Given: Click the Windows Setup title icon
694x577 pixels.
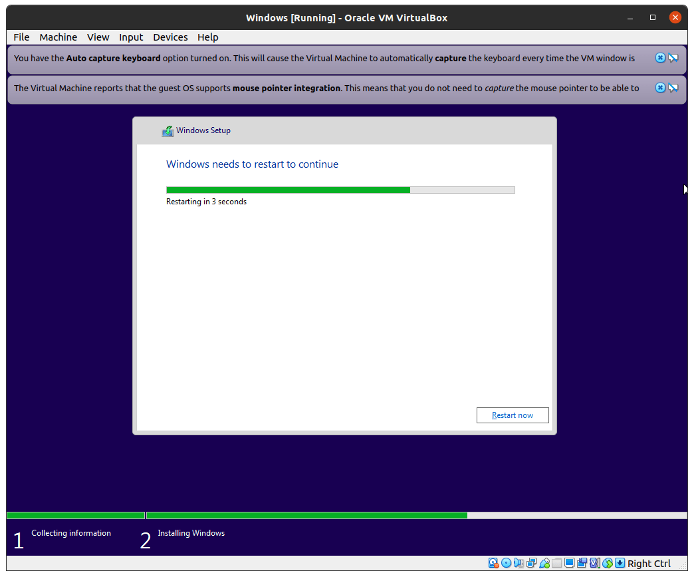Looking at the screenshot, I should pyautogui.click(x=168, y=130).
